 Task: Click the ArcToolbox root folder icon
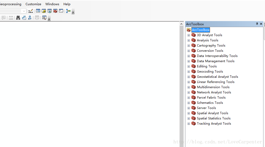coord(189,30)
